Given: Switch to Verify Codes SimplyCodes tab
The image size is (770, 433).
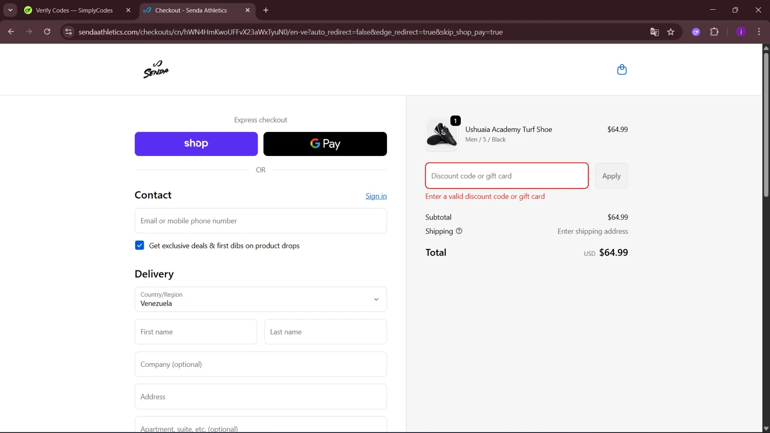Looking at the screenshot, I should tap(74, 10).
